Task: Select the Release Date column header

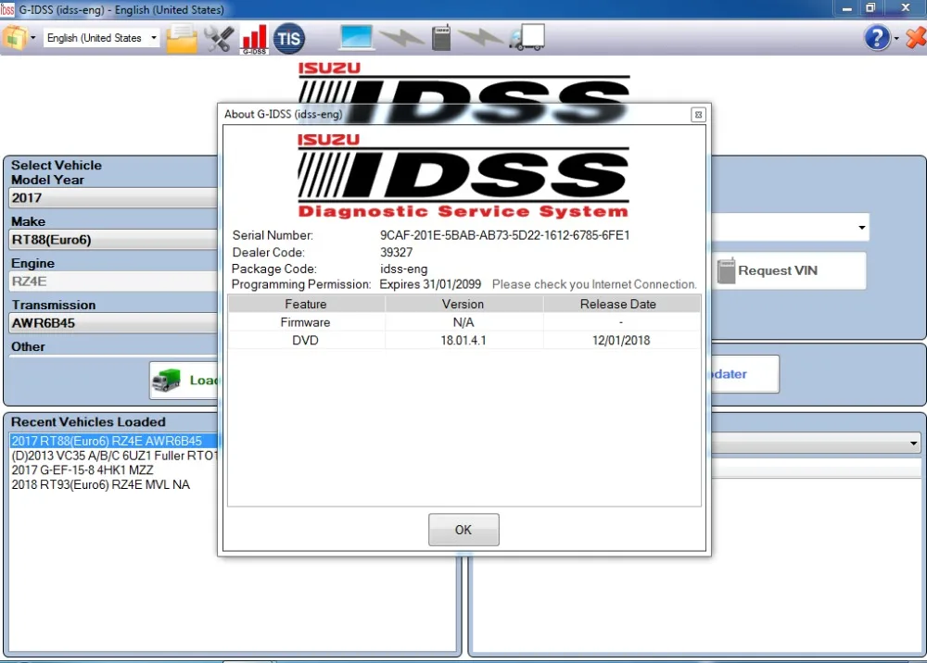Action: tap(621, 304)
